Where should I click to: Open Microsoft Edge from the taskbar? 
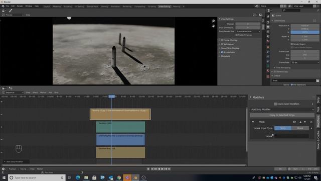coord(78,177)
